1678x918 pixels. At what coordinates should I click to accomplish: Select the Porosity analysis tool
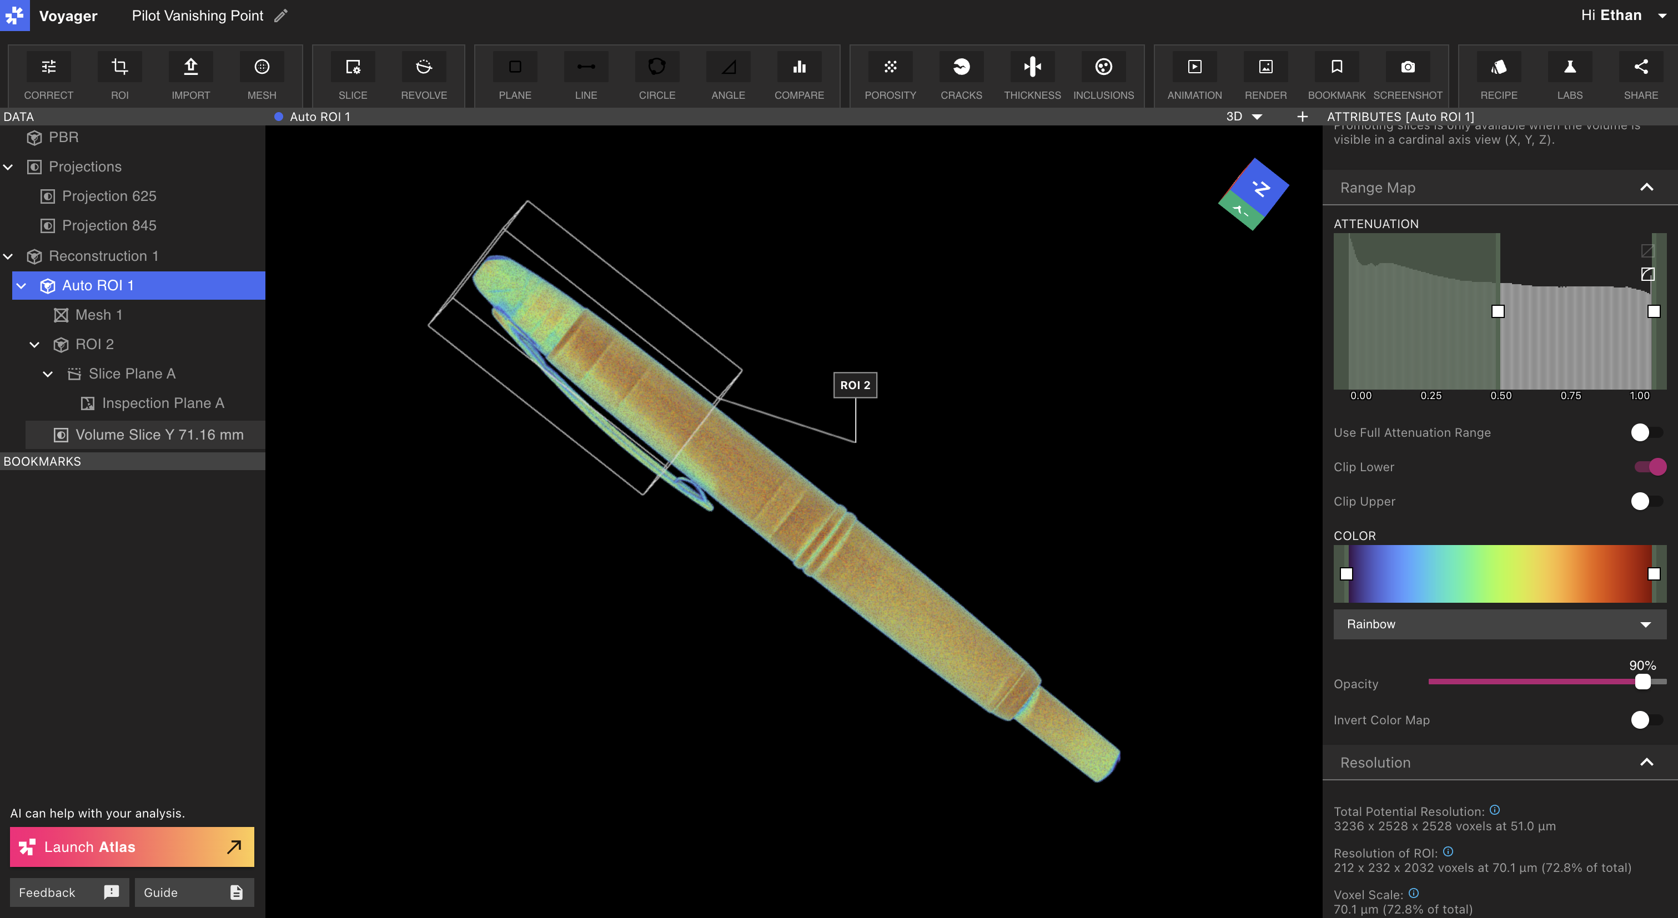(891, 75)
